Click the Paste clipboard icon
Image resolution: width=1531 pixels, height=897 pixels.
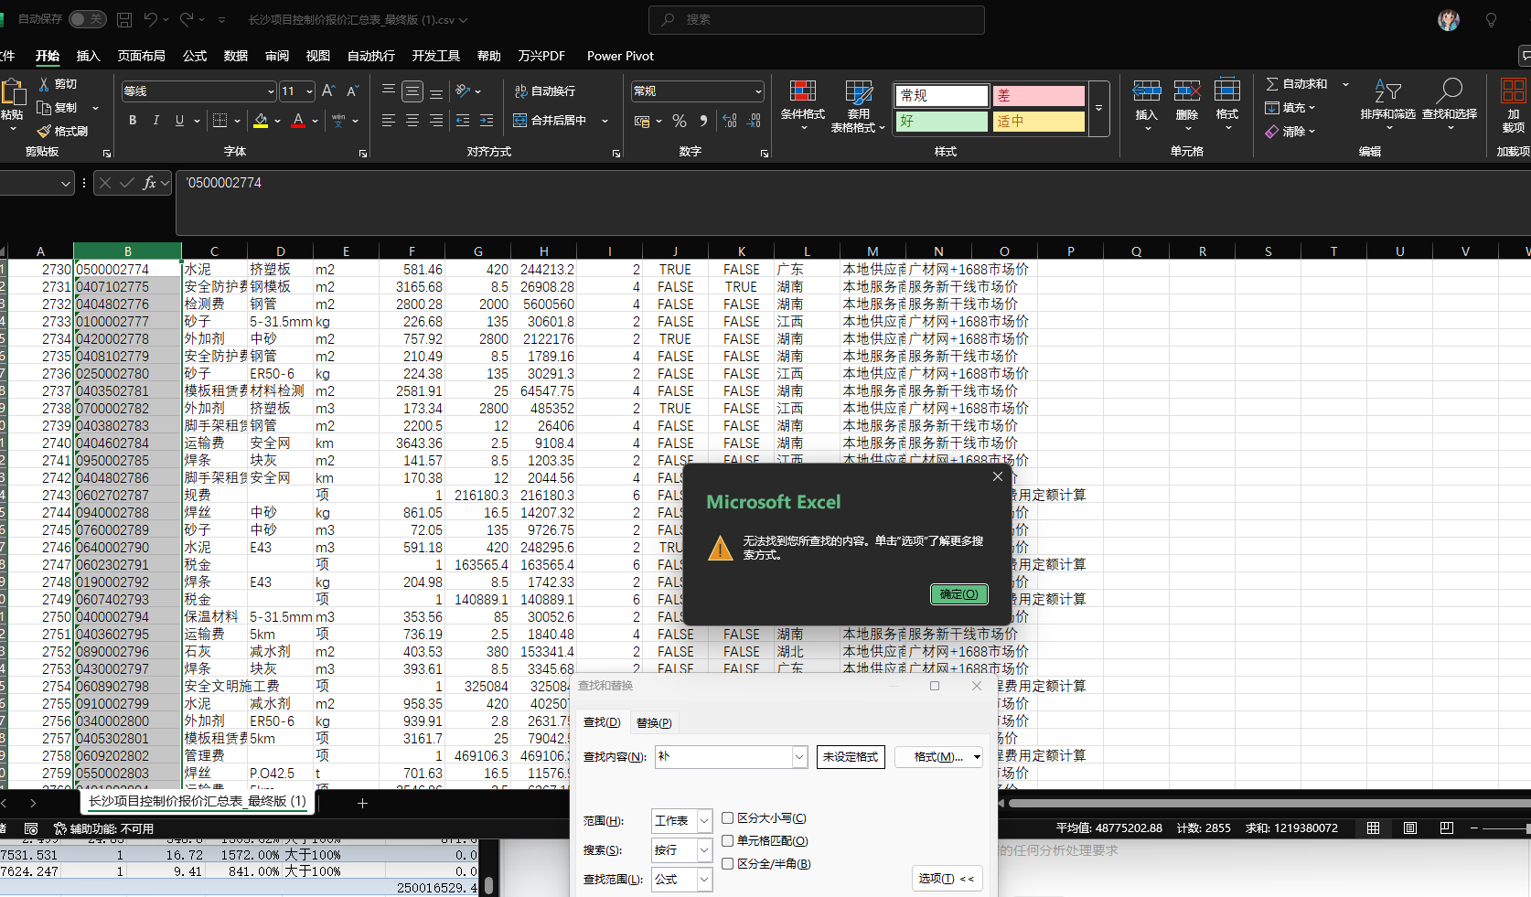pos(14,92)
